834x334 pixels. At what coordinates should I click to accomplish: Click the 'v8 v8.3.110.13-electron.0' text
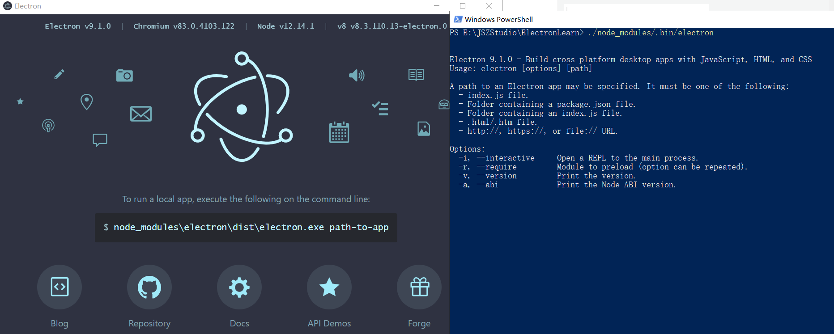pyautogui.click(x=392, y=26)
